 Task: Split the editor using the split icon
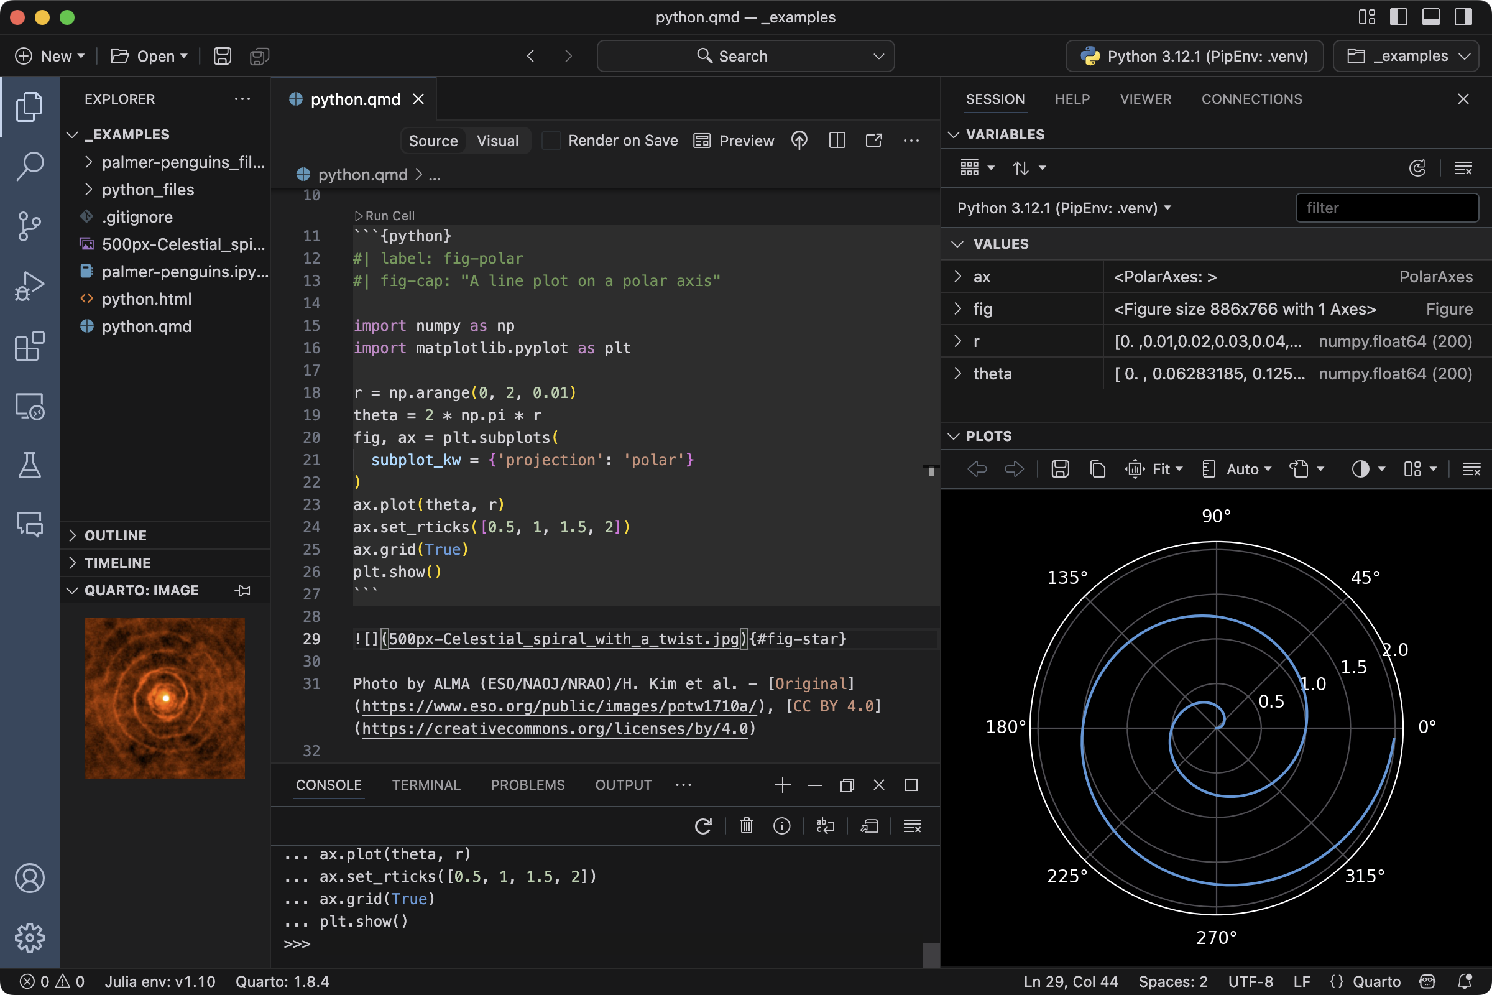(x=837, y=141)
